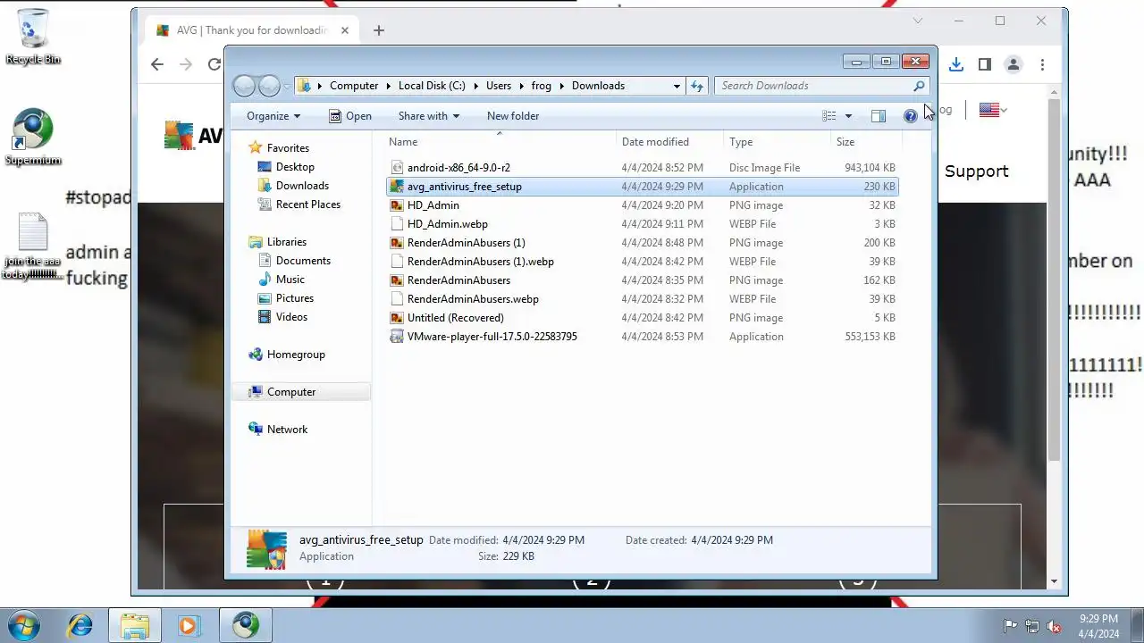Select the Local Disk (C:) breadcrumb
This screenshot has width=1144, height=643.
point(432,86)
